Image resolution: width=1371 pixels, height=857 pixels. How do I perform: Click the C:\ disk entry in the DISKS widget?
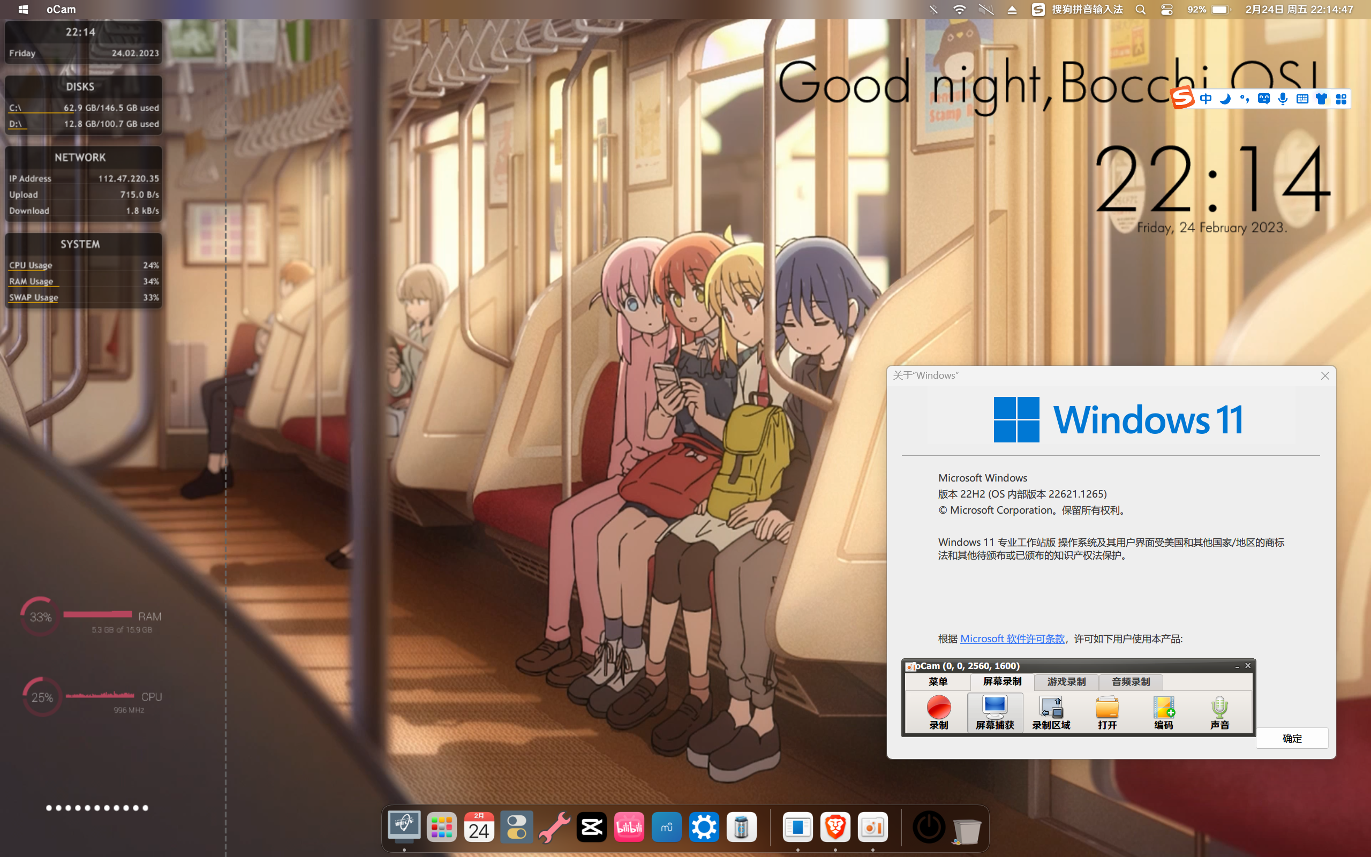pos(84,107)
